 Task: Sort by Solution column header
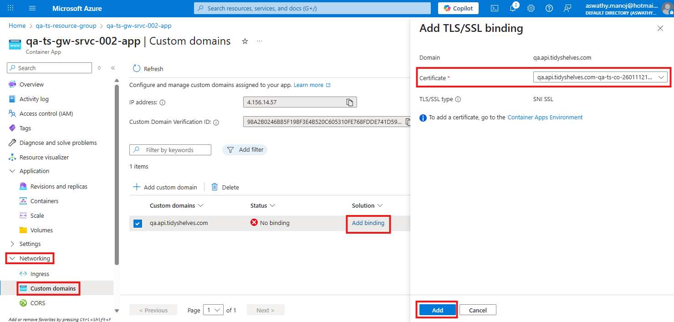point(367,205)
